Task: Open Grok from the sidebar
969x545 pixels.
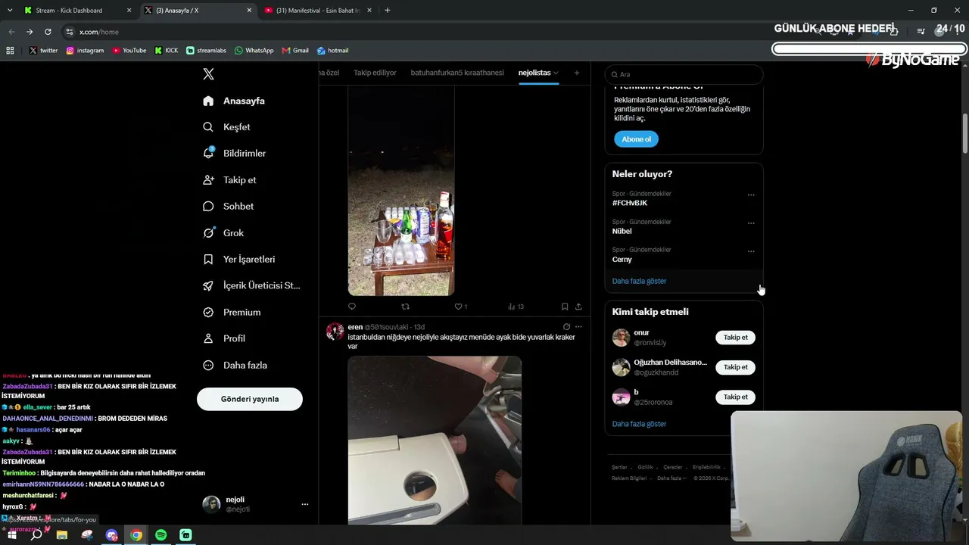Action: pyautogui.click(x=224, y=233)
